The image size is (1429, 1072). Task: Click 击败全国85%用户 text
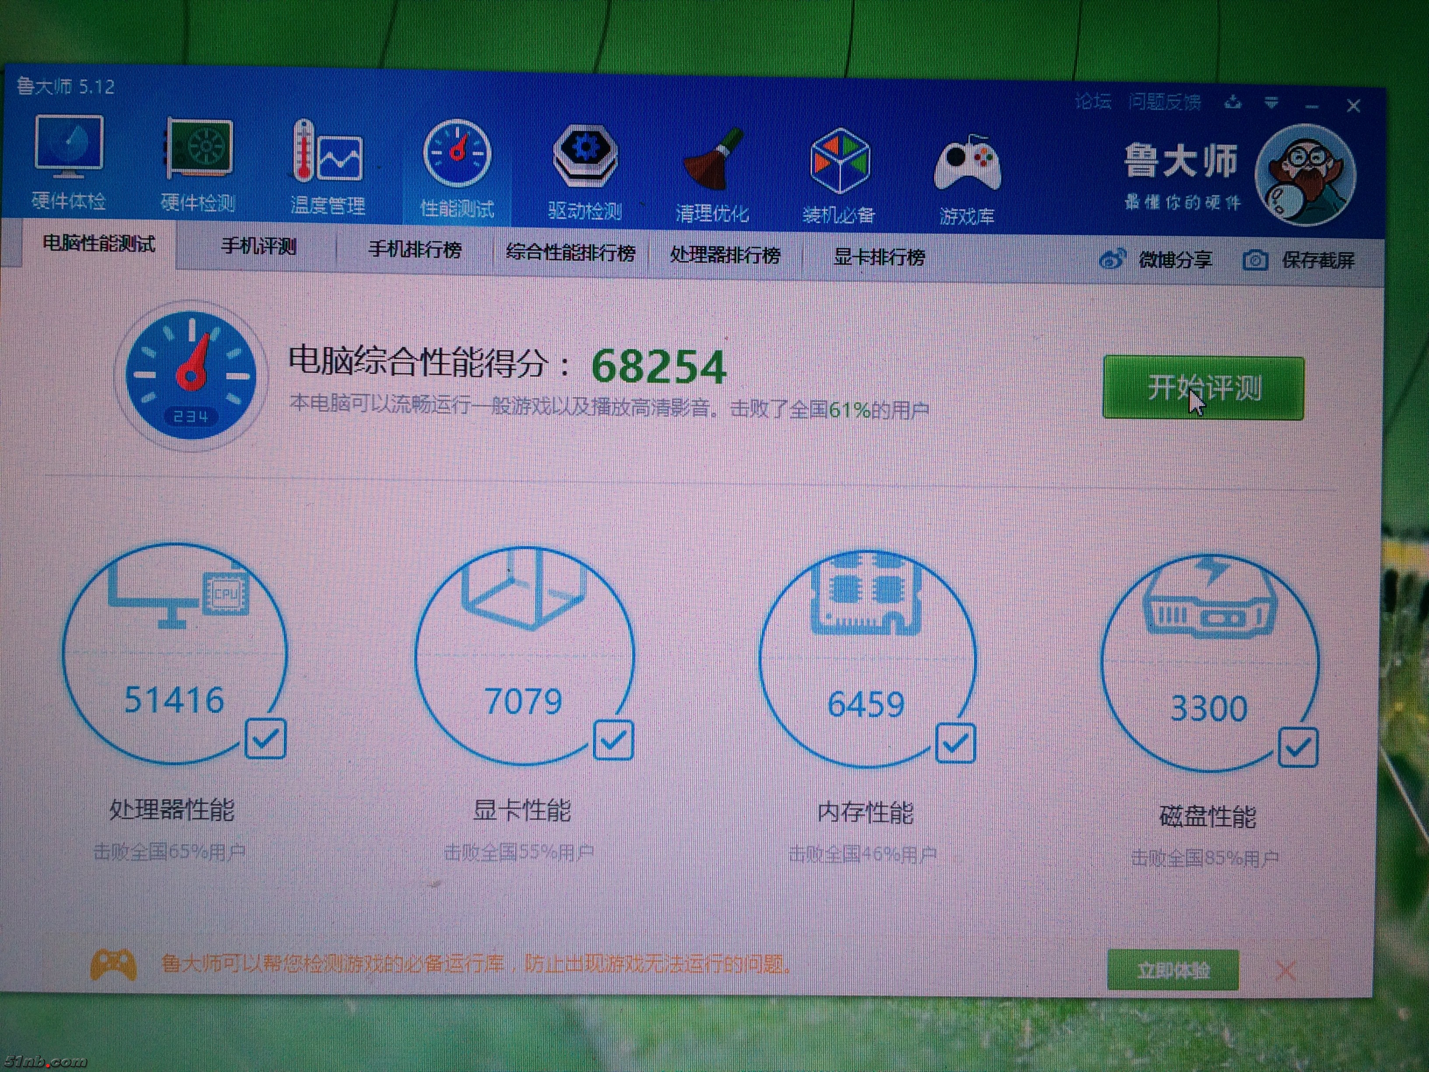tap(1205, 858)
